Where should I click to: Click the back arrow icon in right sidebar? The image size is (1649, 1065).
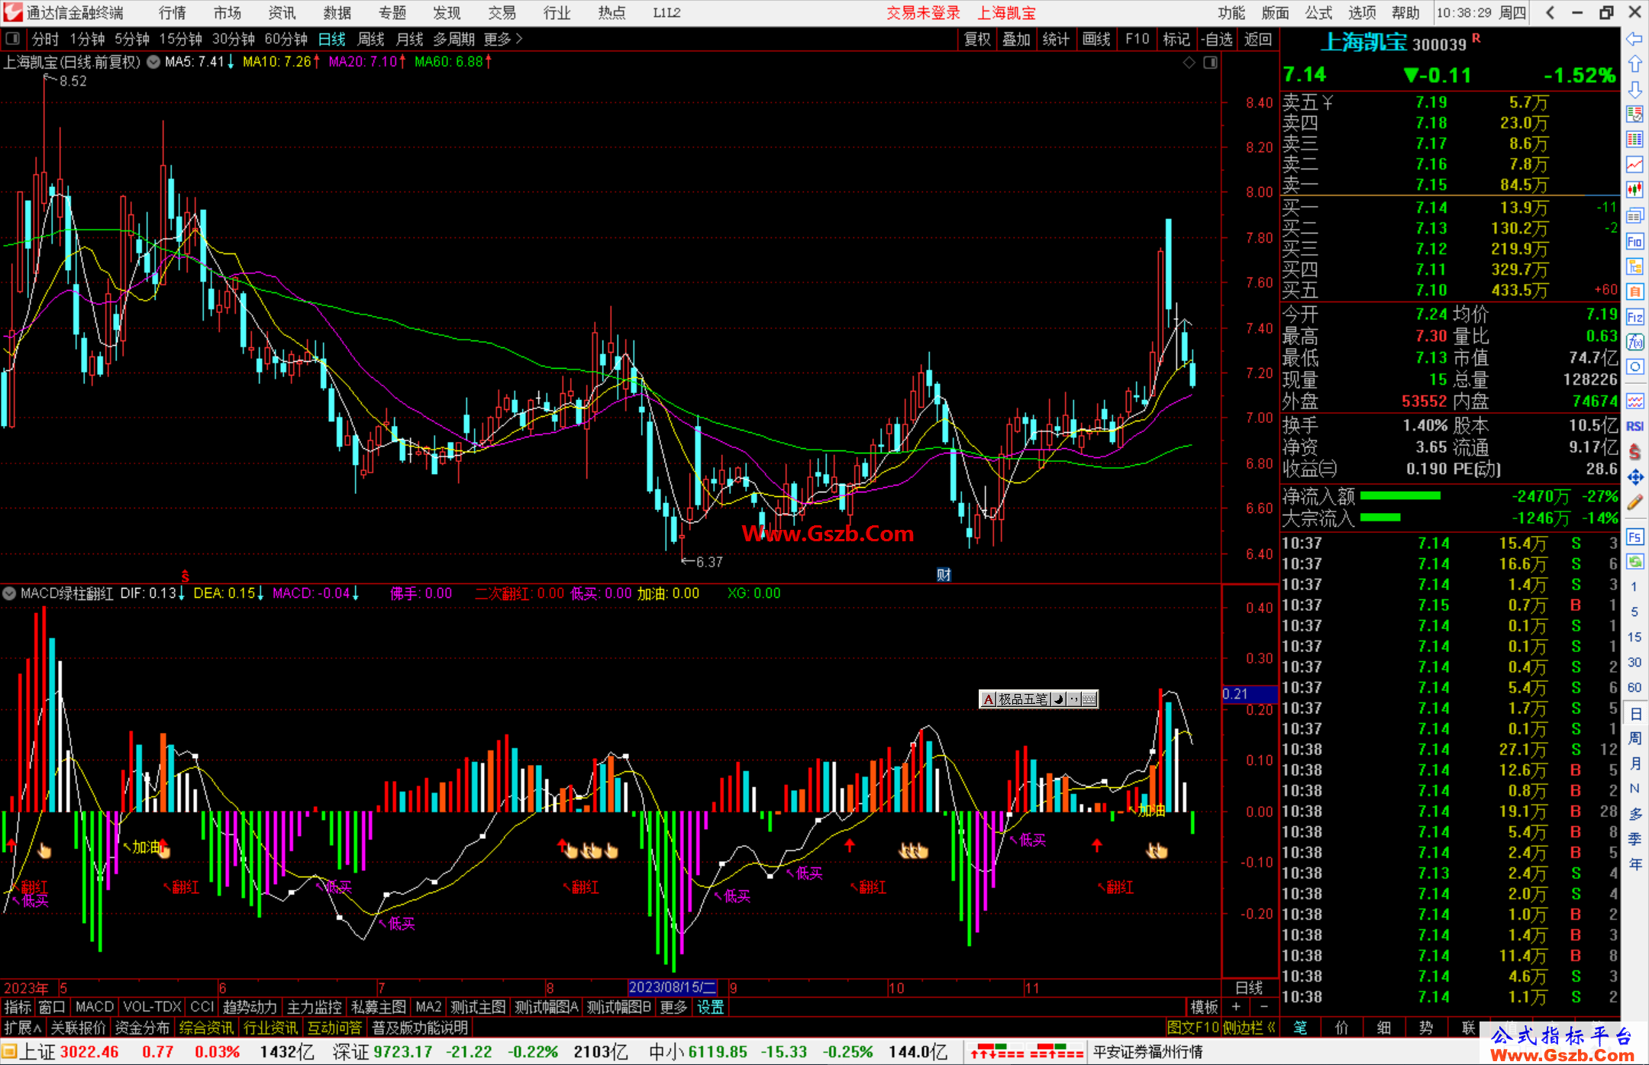tap(1634, 39)
